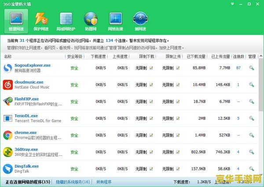This screenshot has height=187, width=264.
Task: Open cloudmusic.exe program name link
Action: (x=29, y=82)
